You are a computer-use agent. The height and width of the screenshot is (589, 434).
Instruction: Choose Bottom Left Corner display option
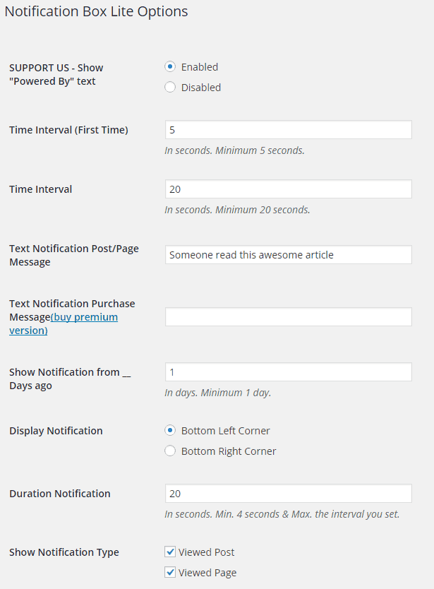pyautogui.click(x=169, y=430)
